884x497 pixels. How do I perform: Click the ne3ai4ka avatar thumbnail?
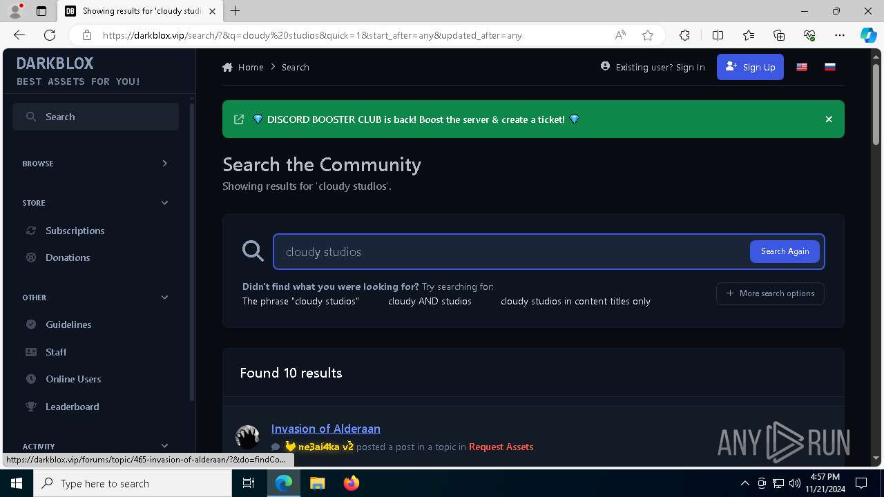click(x=247, y=436)
